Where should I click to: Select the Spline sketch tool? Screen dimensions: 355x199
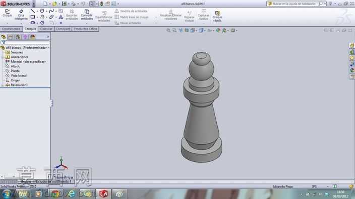pyautogui.click(x=51, y=11)
